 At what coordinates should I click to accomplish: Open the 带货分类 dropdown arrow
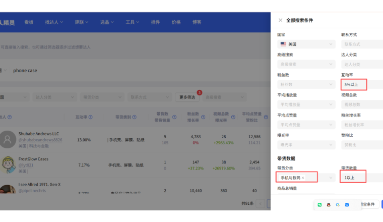click(x=331, y=178)
